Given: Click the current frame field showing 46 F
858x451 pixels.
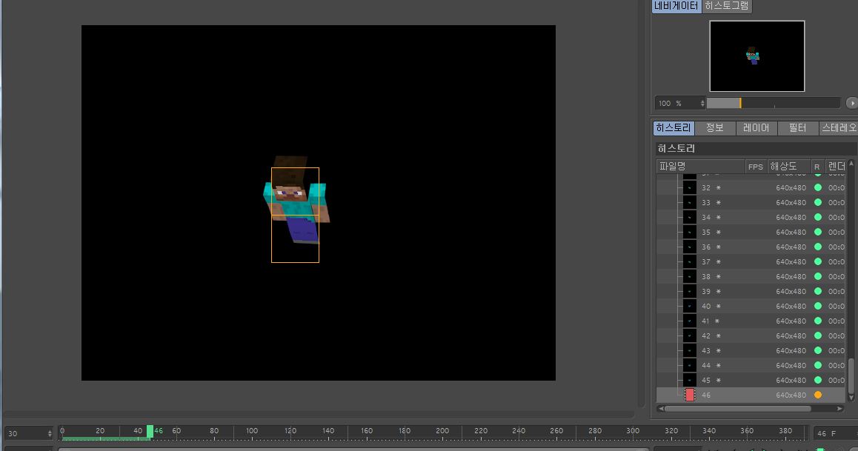Looking at the screenshot, I should (835, 433).
